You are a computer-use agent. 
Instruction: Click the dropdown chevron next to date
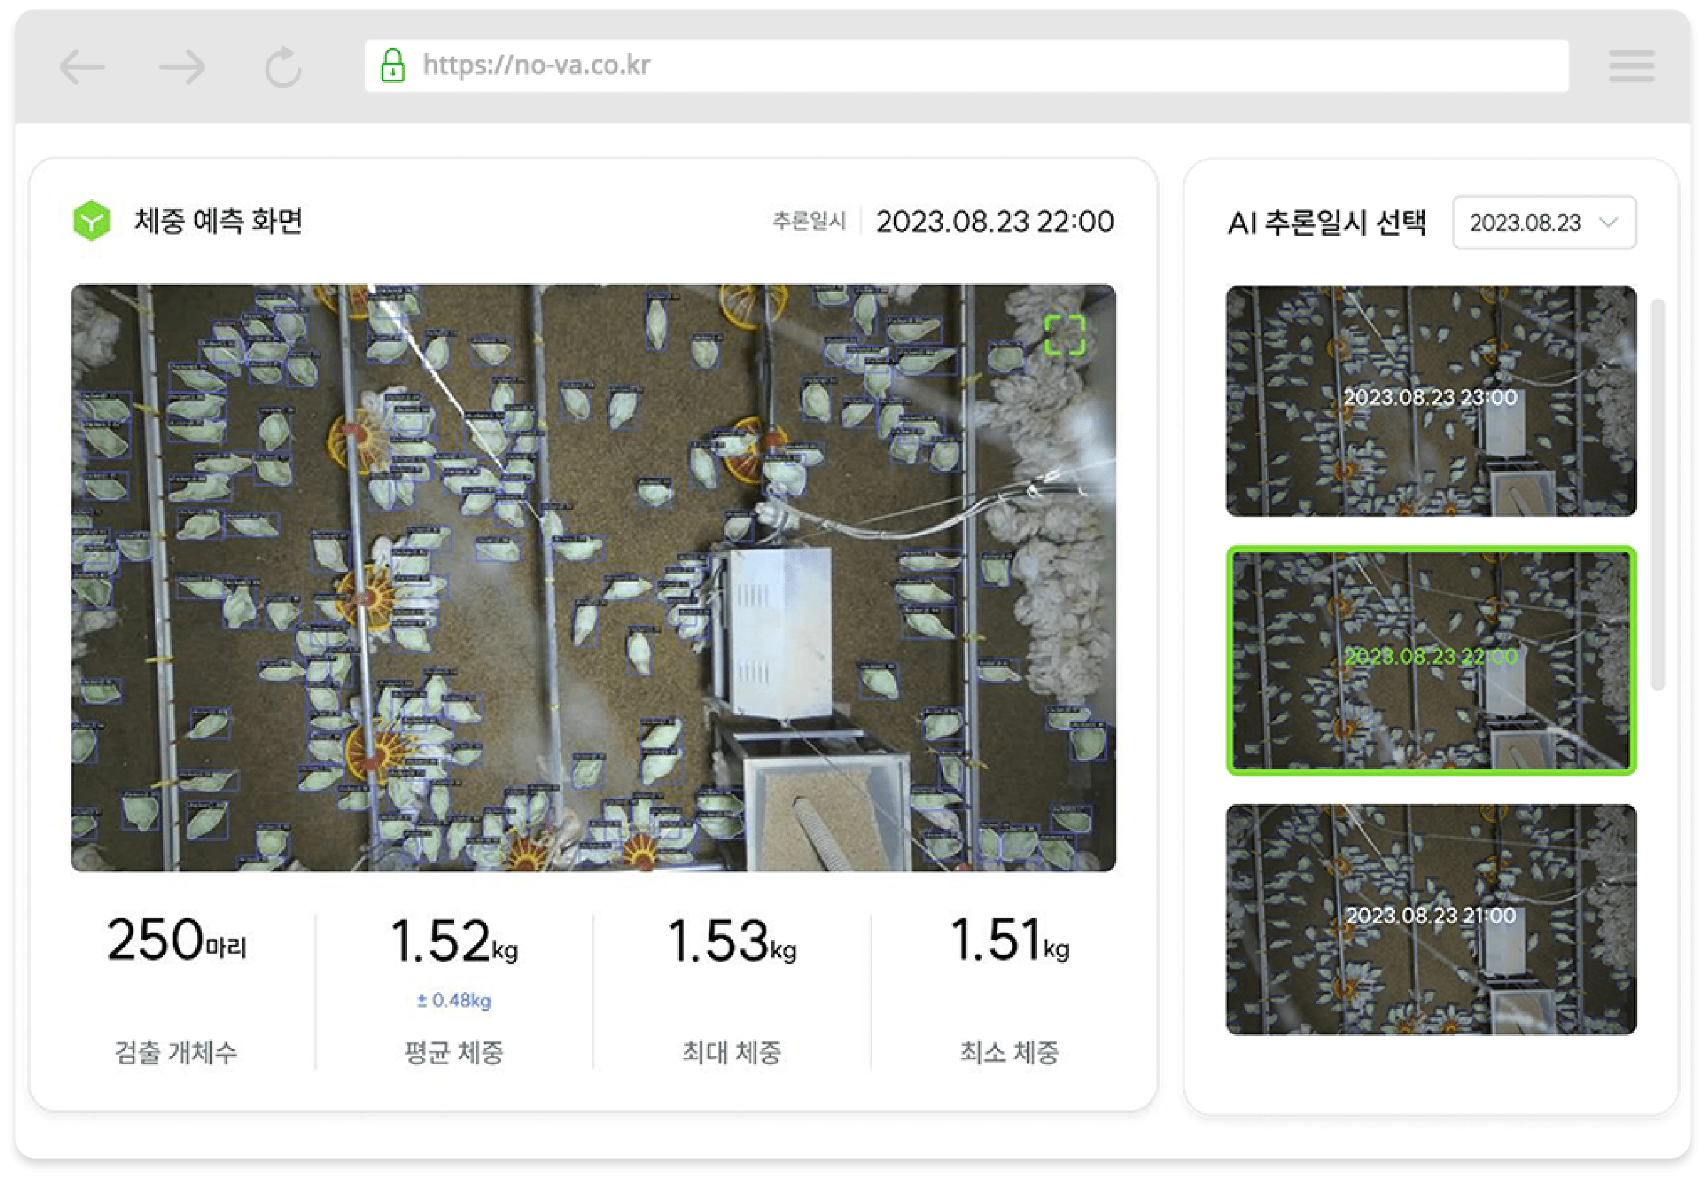coord(1609,222)
